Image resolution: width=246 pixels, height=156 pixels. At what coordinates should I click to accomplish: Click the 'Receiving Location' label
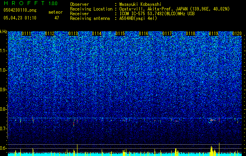coord(91,9)
